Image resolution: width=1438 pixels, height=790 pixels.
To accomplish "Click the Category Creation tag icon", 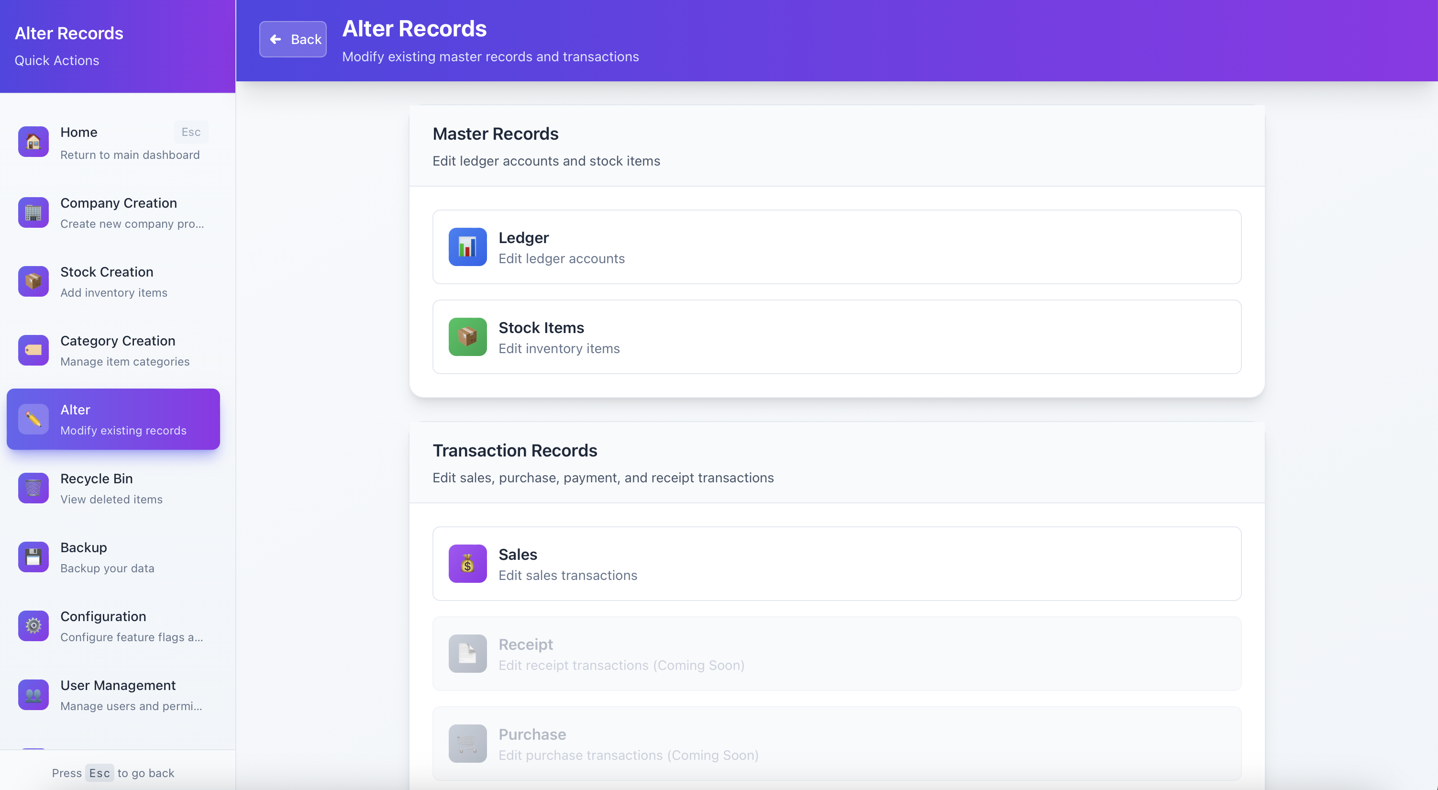I will 33,350.
